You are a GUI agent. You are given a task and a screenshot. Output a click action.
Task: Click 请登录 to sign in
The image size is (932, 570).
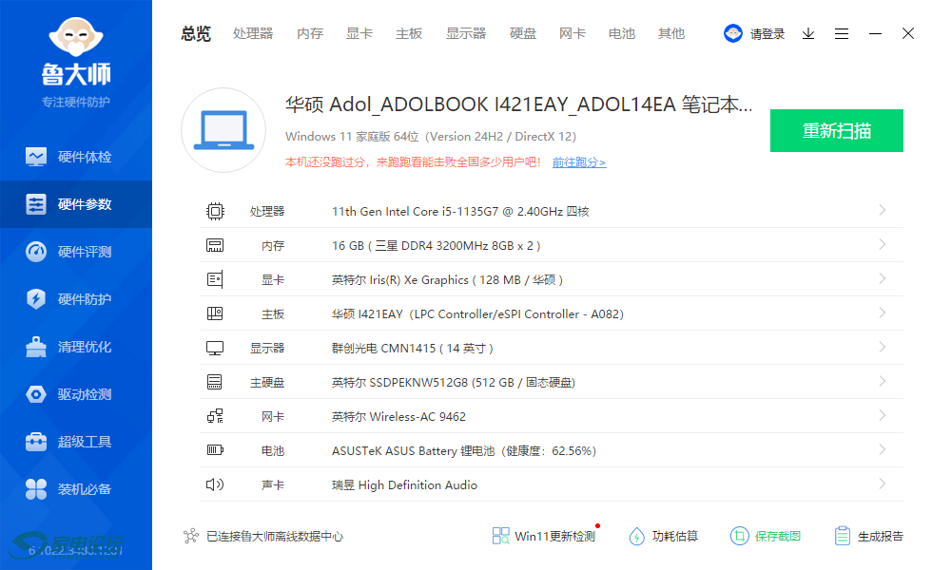(767, 34)
